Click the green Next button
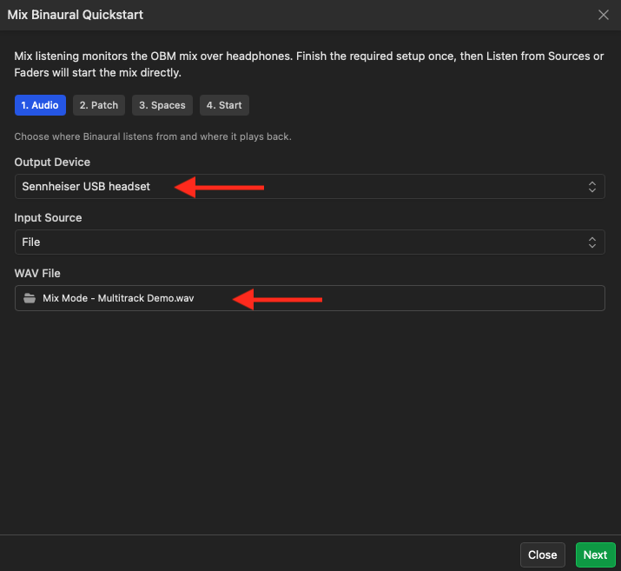Image resolution: width=621 pixels, height=571 pixels. [595, 554]
